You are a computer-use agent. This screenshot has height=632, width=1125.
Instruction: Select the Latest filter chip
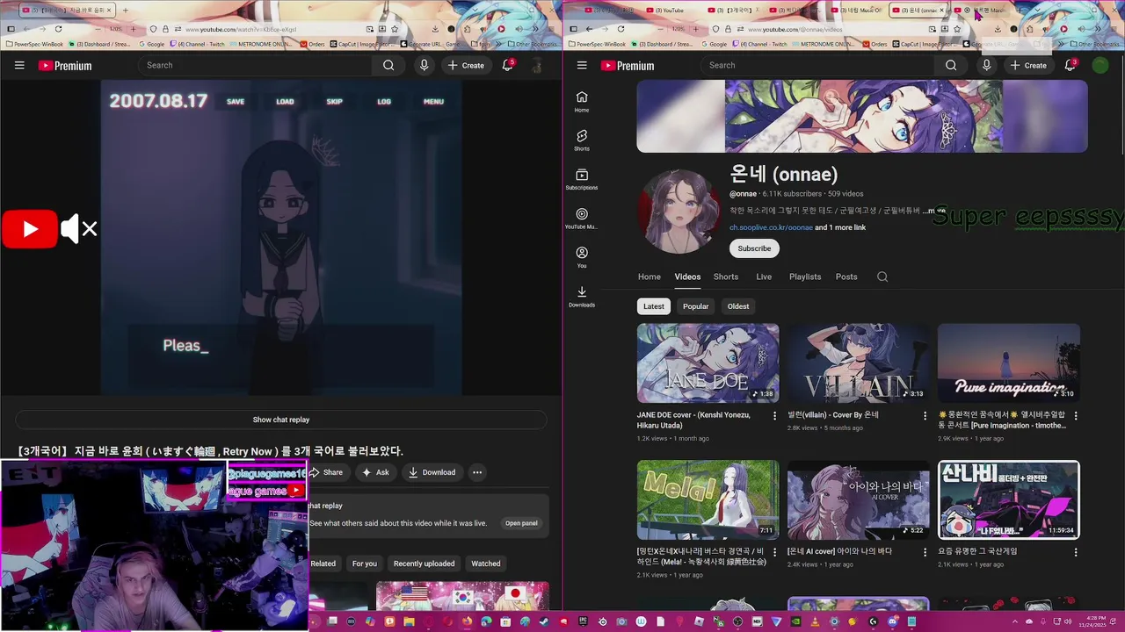tap(654, 306)
